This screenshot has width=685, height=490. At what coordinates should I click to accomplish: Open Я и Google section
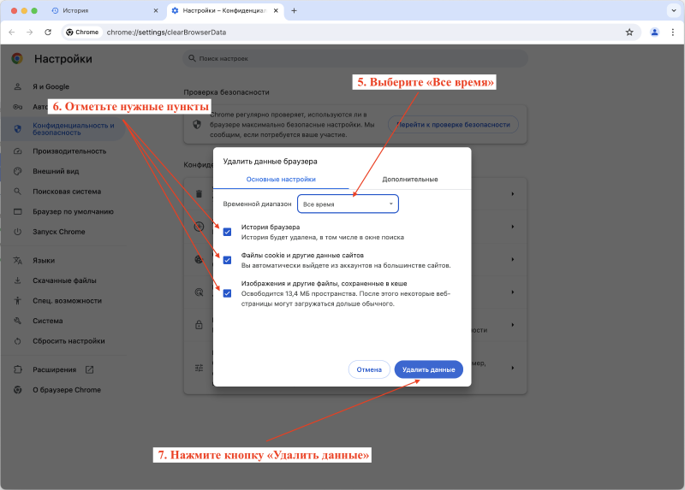pos(51,87)
